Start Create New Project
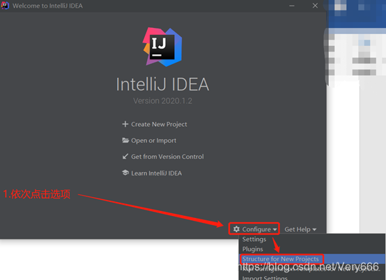Screen dimensions: 386x280 (159, 124)
